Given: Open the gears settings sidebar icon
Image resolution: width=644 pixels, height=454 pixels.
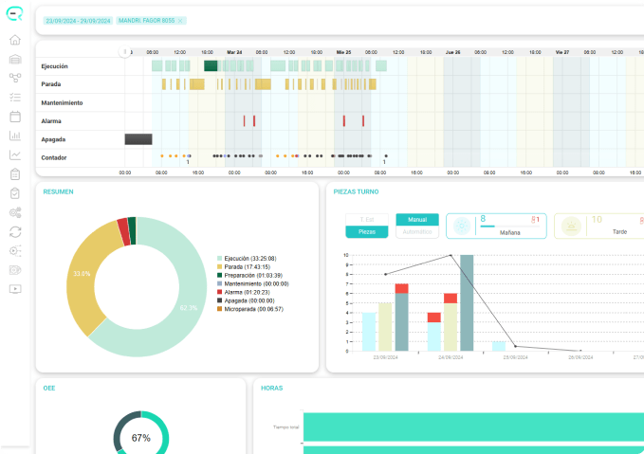Looking at the screenshot, I should coord(15,212).
